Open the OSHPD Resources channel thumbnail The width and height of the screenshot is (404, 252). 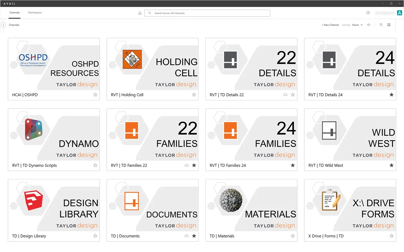click(54, 64)
